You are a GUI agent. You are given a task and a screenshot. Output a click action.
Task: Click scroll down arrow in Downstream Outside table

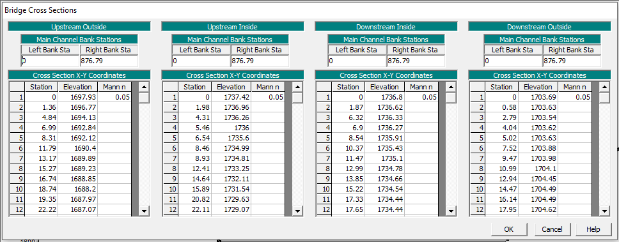pos(604,211)
